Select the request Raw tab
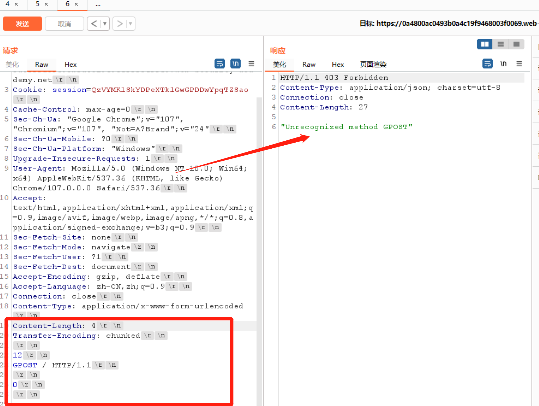Viewport: 539px width, 406px height. [x=41, y=64]
